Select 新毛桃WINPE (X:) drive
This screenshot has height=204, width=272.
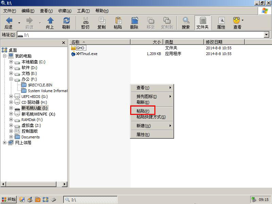pos(38,114)
